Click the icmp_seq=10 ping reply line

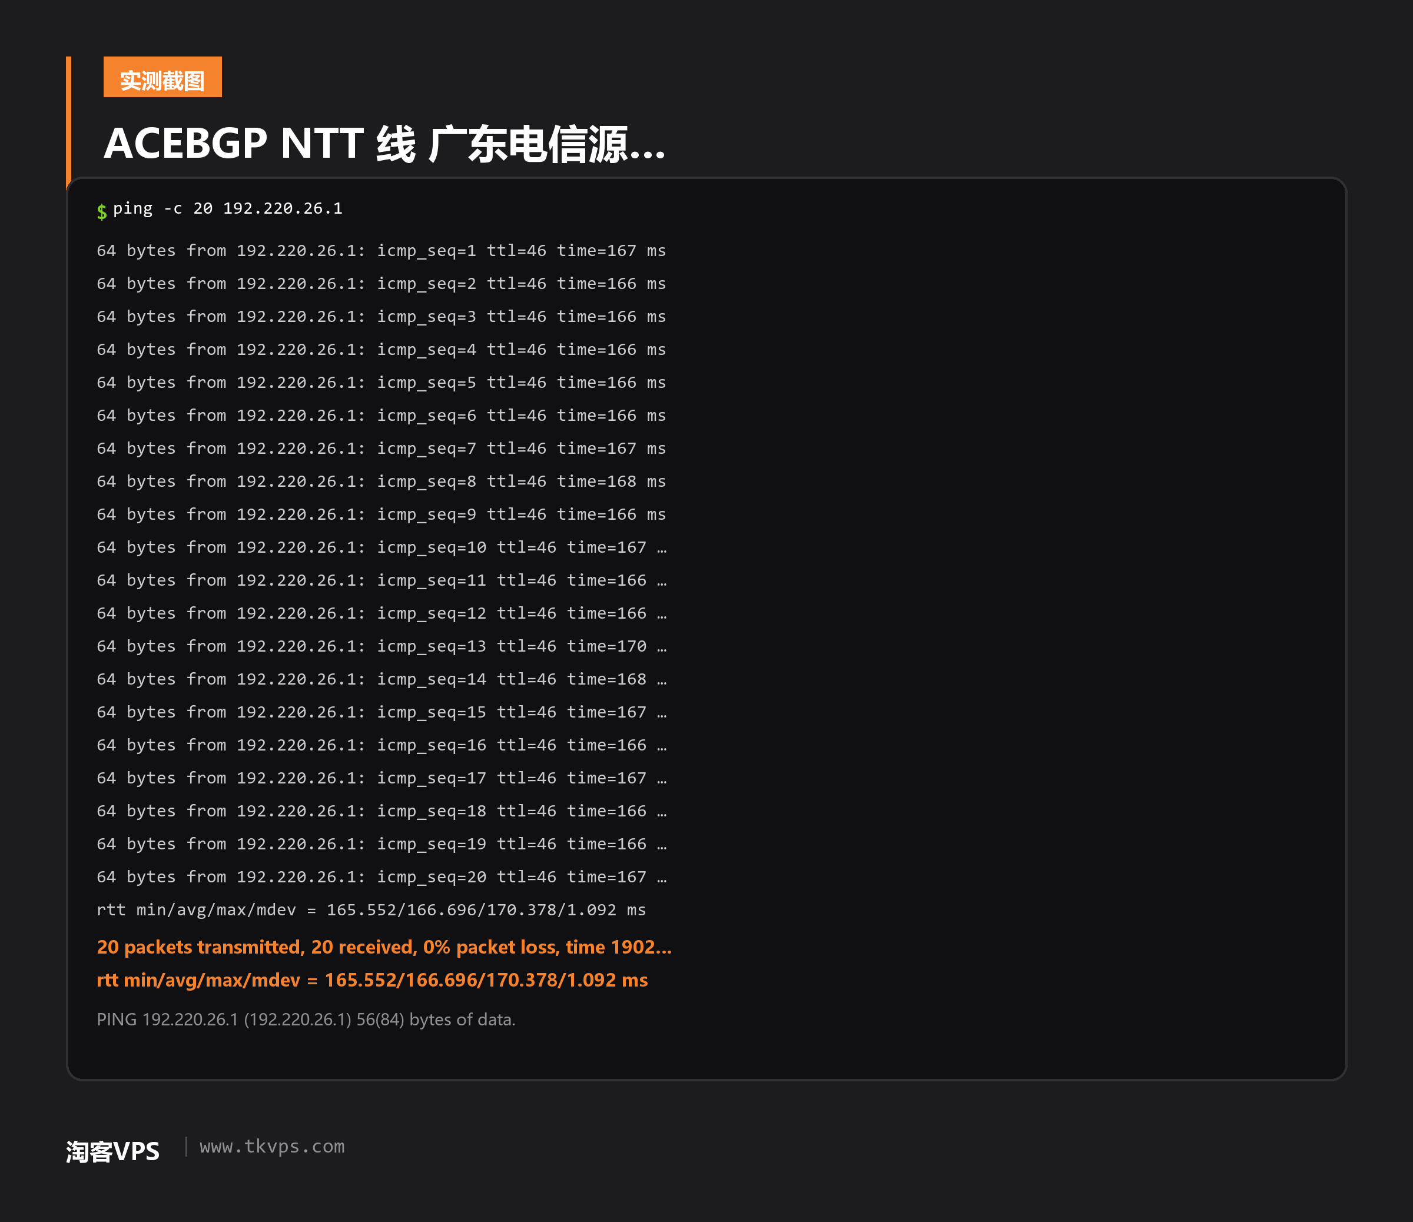[x=382, y=547]
